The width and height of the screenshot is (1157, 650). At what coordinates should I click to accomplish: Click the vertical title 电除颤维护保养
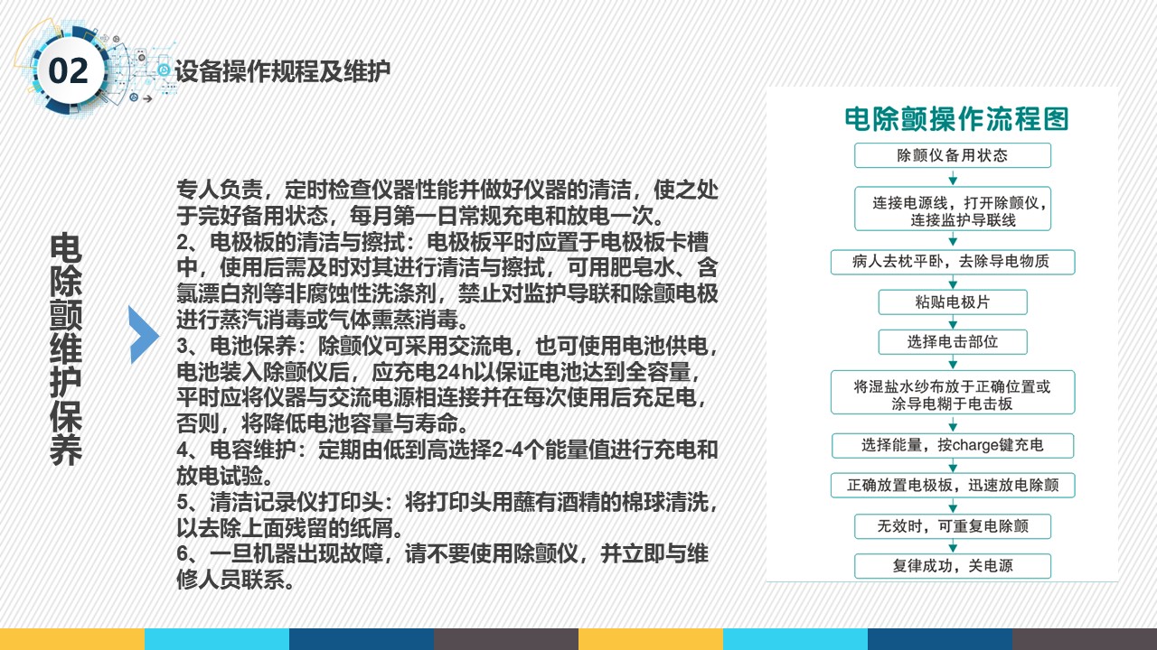66,348
